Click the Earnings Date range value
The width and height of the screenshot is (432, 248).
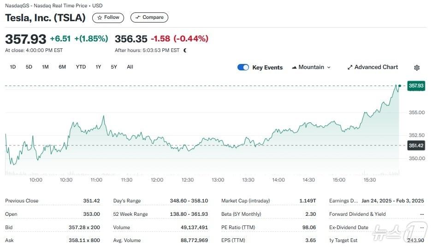(x=392, y=201)
